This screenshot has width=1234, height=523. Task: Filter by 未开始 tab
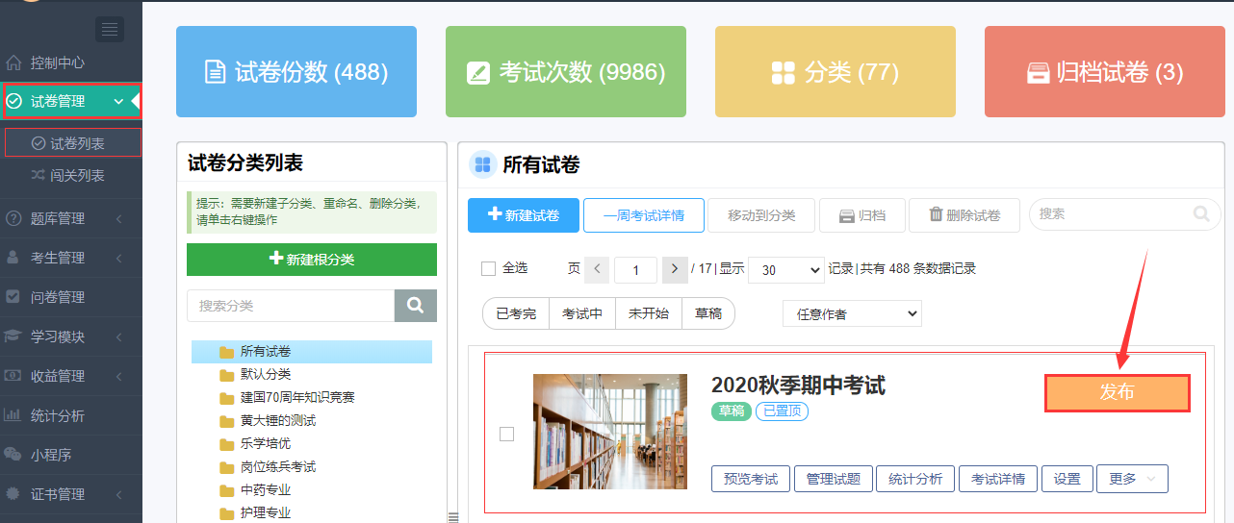point(649,313)
